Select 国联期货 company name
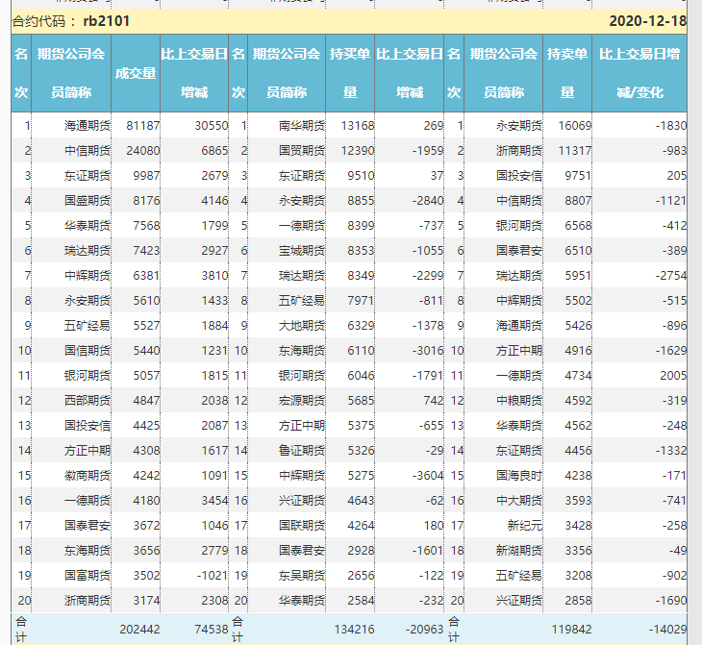The image size is (702, 645). pyautogui.click(x=302, y=526)
